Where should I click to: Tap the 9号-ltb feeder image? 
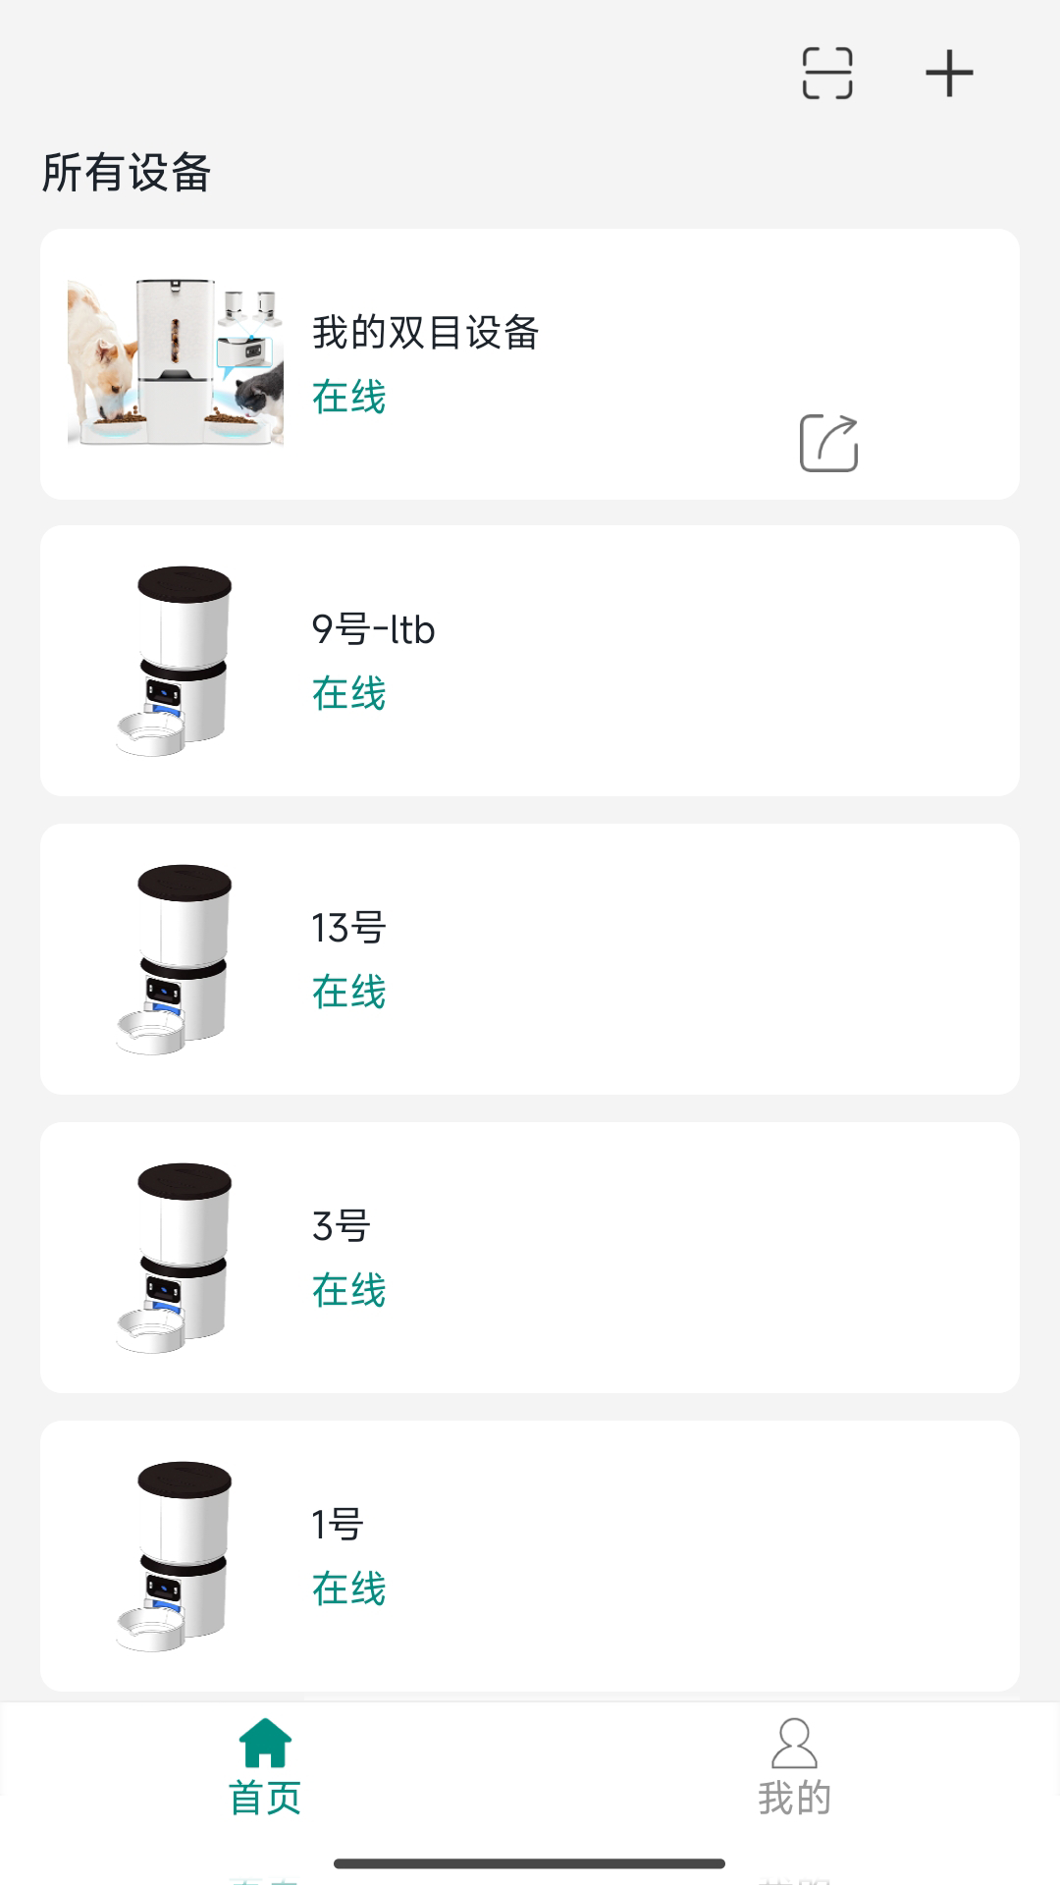176,661
